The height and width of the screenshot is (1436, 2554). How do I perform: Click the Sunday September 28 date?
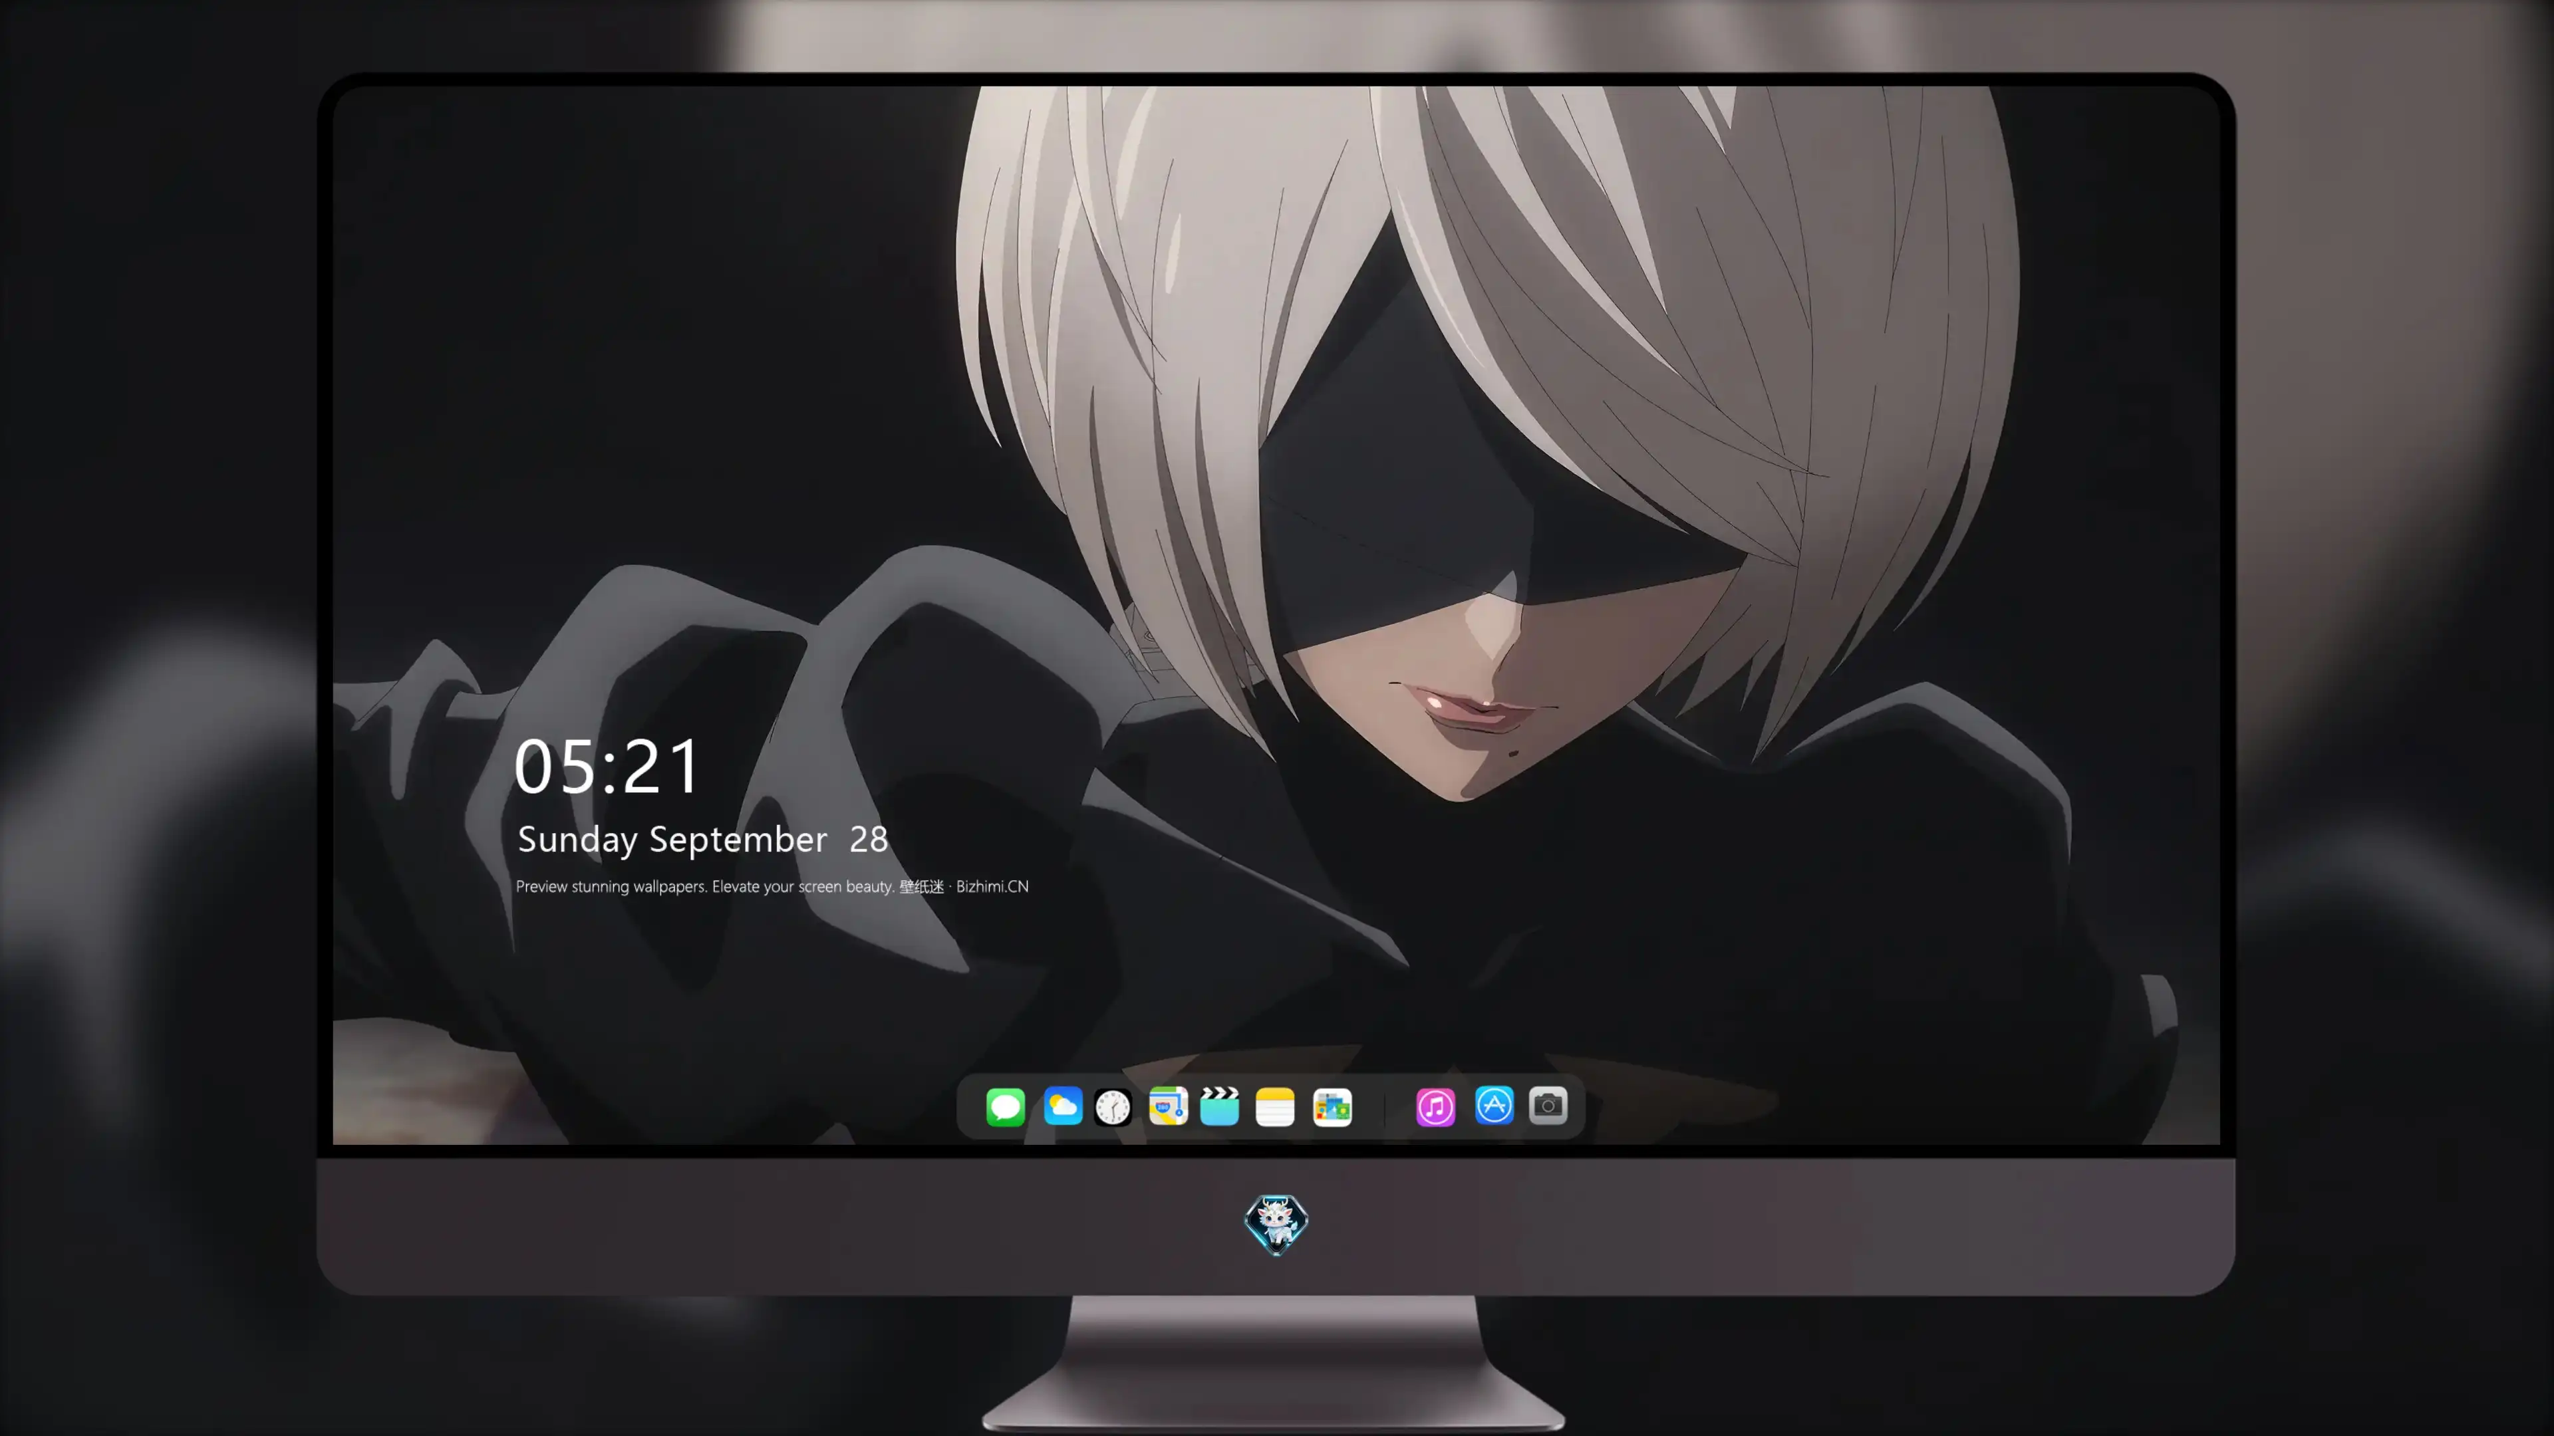tap(702, 840)
